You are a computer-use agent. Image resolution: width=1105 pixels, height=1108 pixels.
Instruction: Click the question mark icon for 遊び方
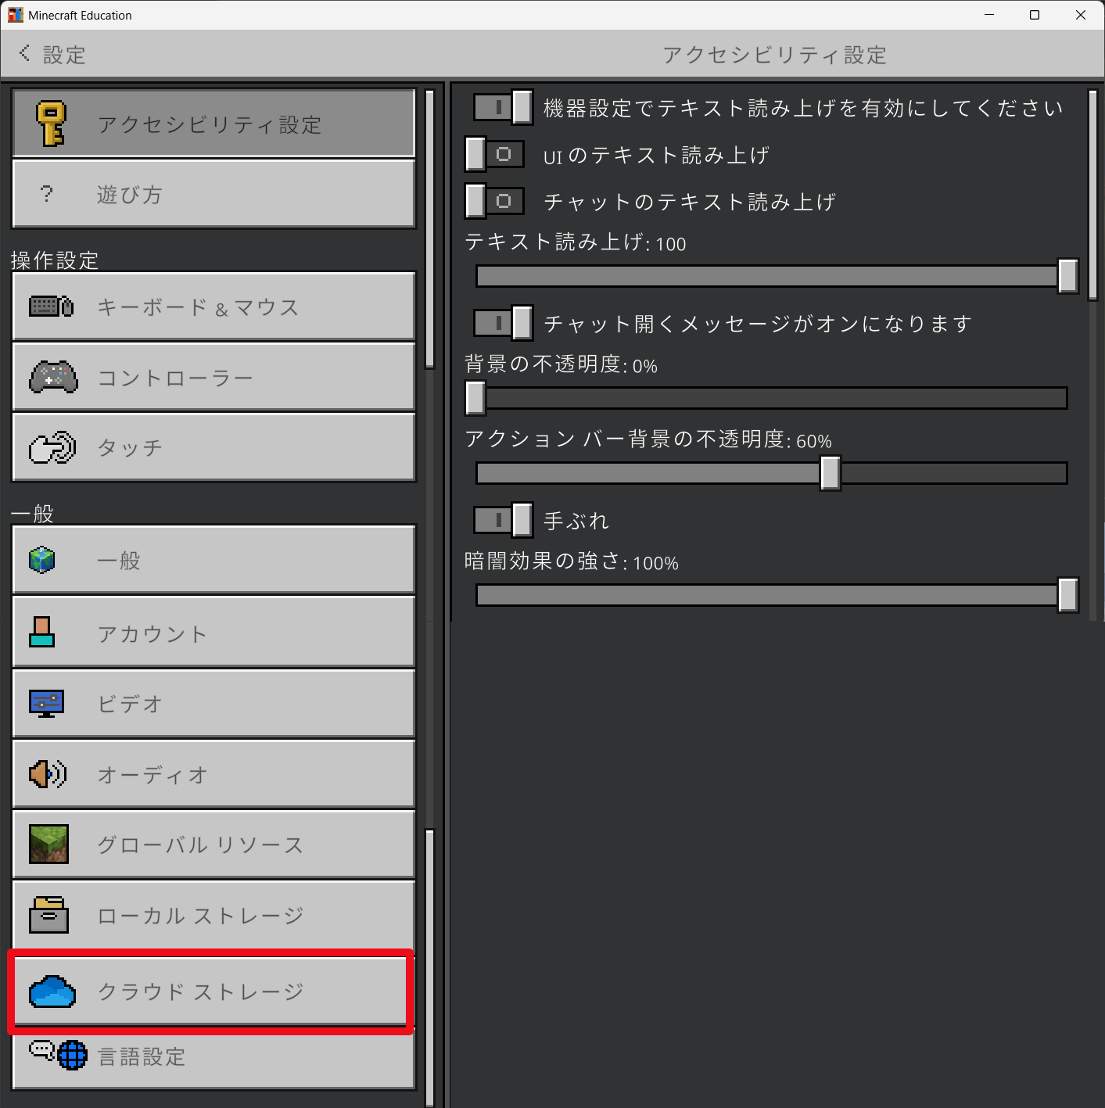click(47, 194)
